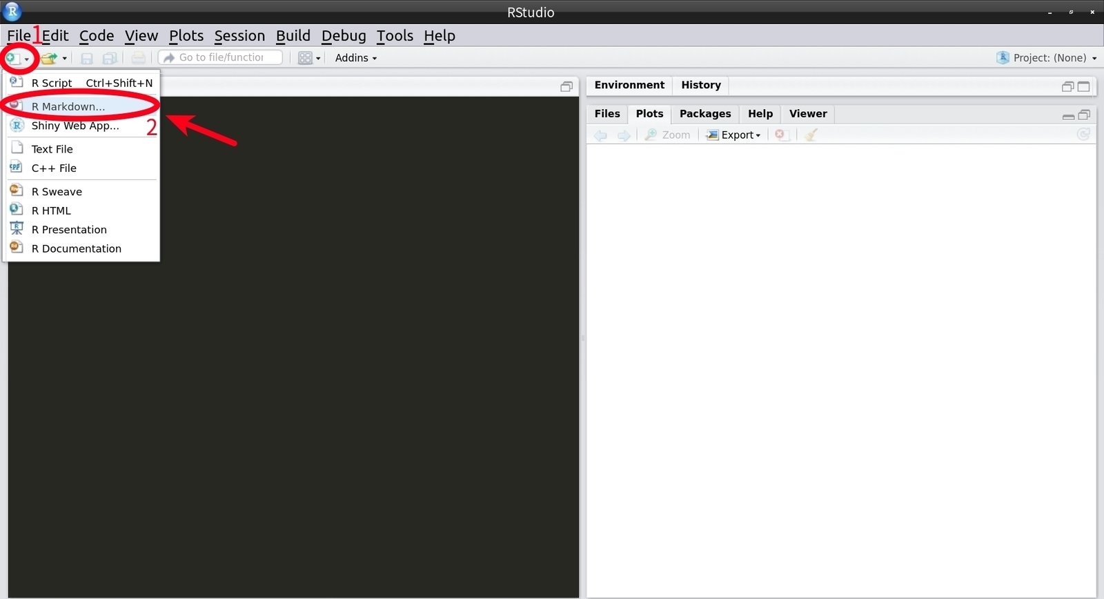Viewport: 1104px width, 599px height.
Task: Minimize the Plots pane icon
Action: (x=1068, y=117)
